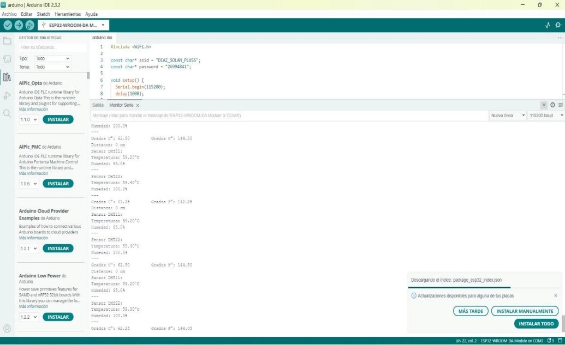Open the user account icon in the sidebar
Viewport: 565px width, 345px height.
point(7,329)
